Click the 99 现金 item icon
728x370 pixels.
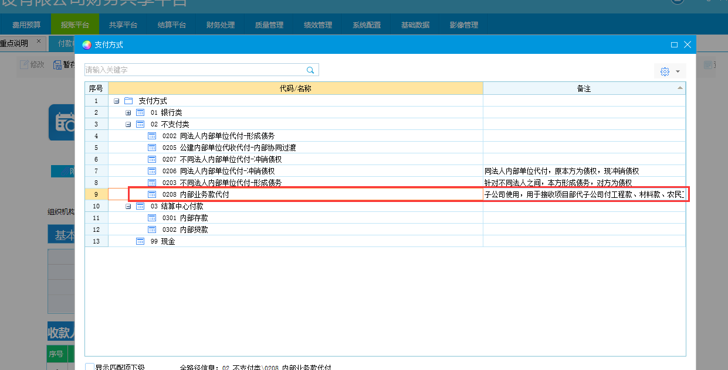click(140, 241)
